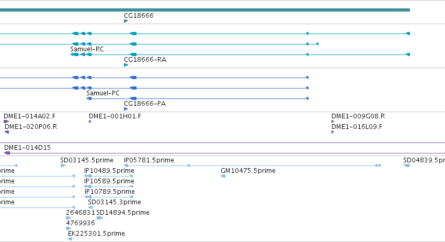Click the Samuel-PC protein label
This screenshot has width=445, height=242.
point(103,93)
